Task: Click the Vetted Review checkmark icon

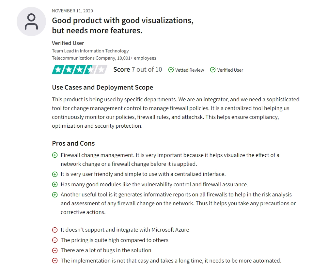Action: 171,70
